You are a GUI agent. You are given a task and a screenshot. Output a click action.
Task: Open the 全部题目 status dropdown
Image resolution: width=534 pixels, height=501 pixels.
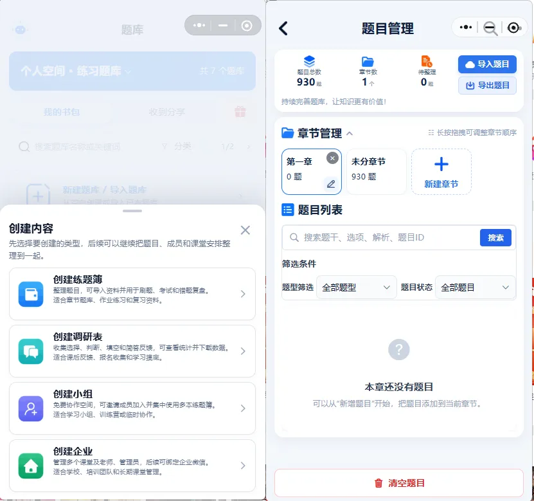pyautogui.click(x=475, y=287)
